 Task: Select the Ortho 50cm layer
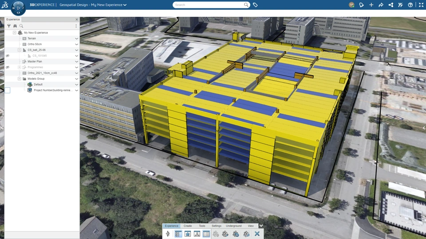(35, 44)
